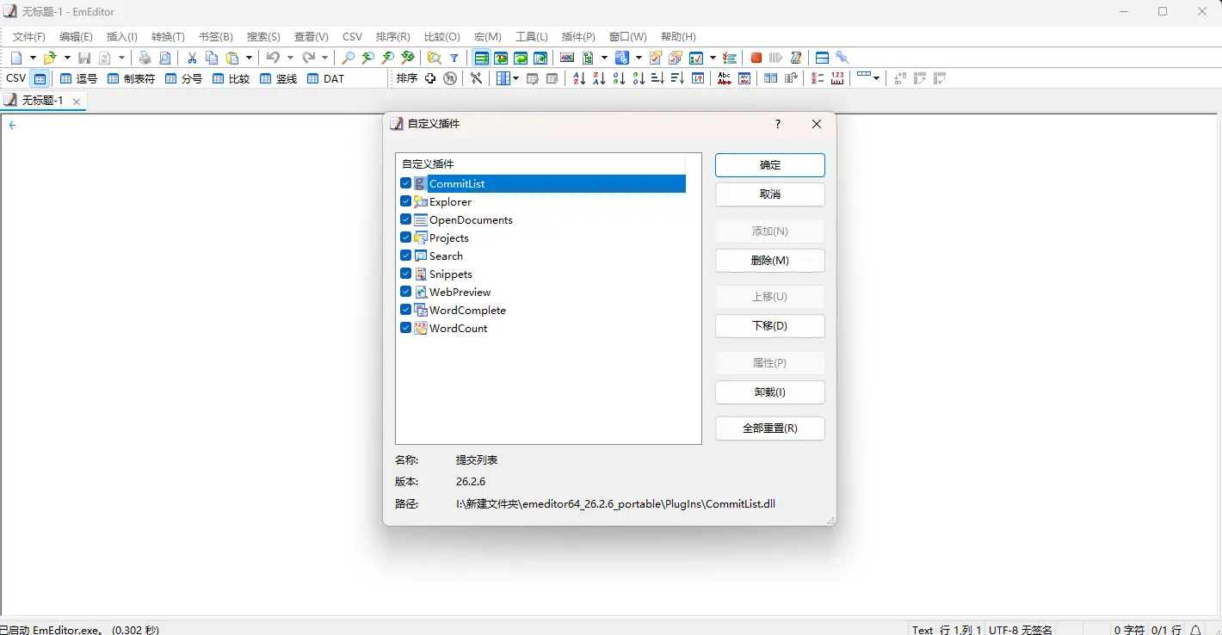Open the 宏(M) menu
1222x635 pixels.
point(488,37)
